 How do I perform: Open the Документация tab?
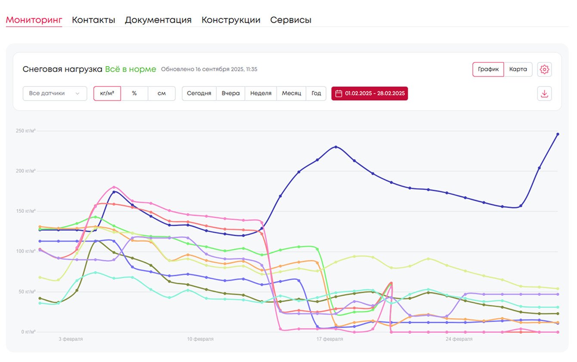click(158, 20)
